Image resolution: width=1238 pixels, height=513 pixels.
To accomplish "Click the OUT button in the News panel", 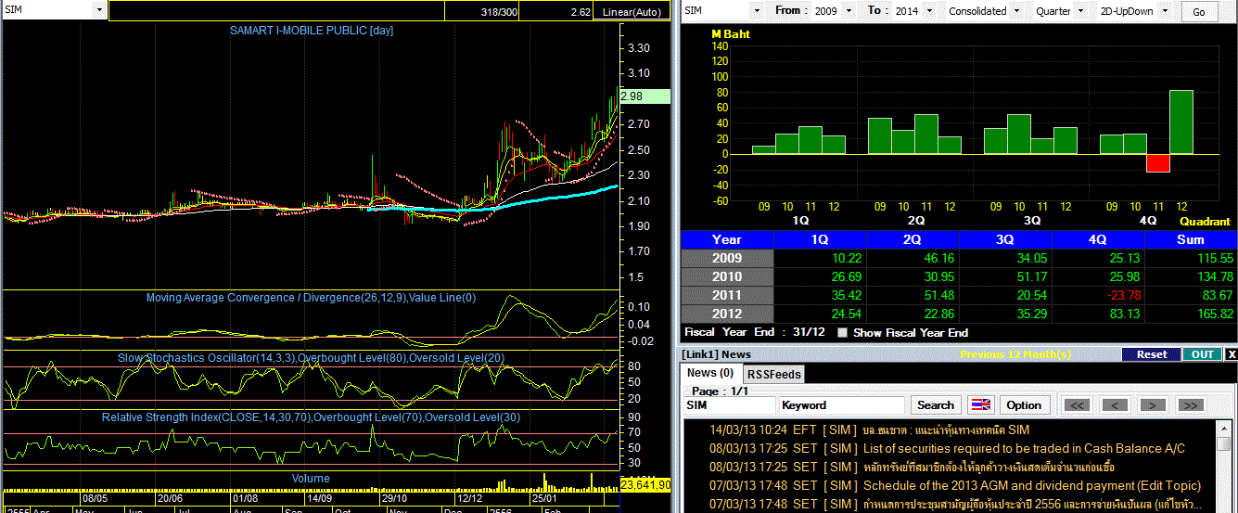I will click(1202, 354).
